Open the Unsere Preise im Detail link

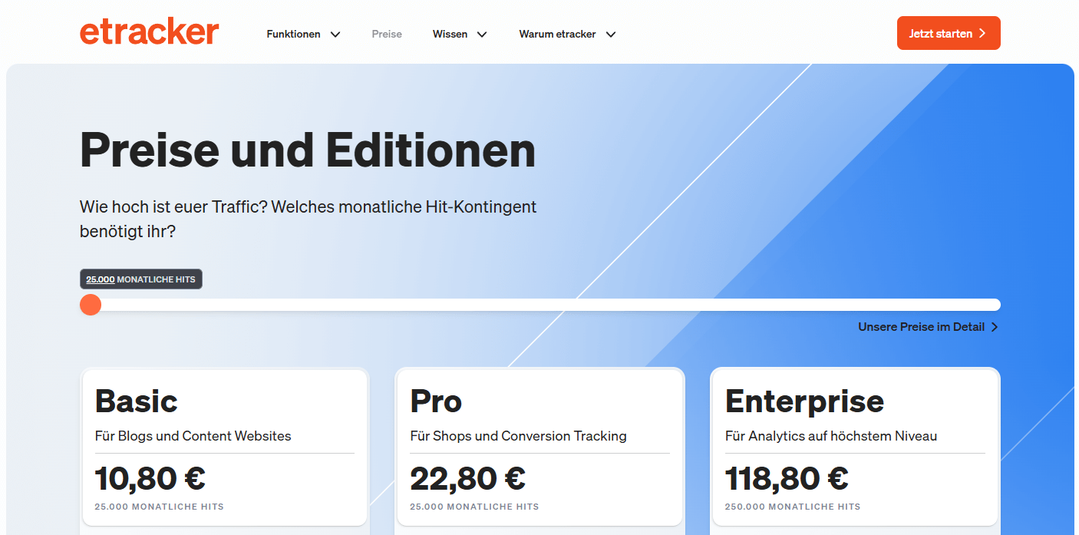pos(921,327)
